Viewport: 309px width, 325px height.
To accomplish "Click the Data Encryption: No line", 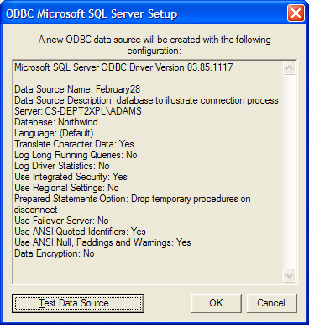I will 55,253.
